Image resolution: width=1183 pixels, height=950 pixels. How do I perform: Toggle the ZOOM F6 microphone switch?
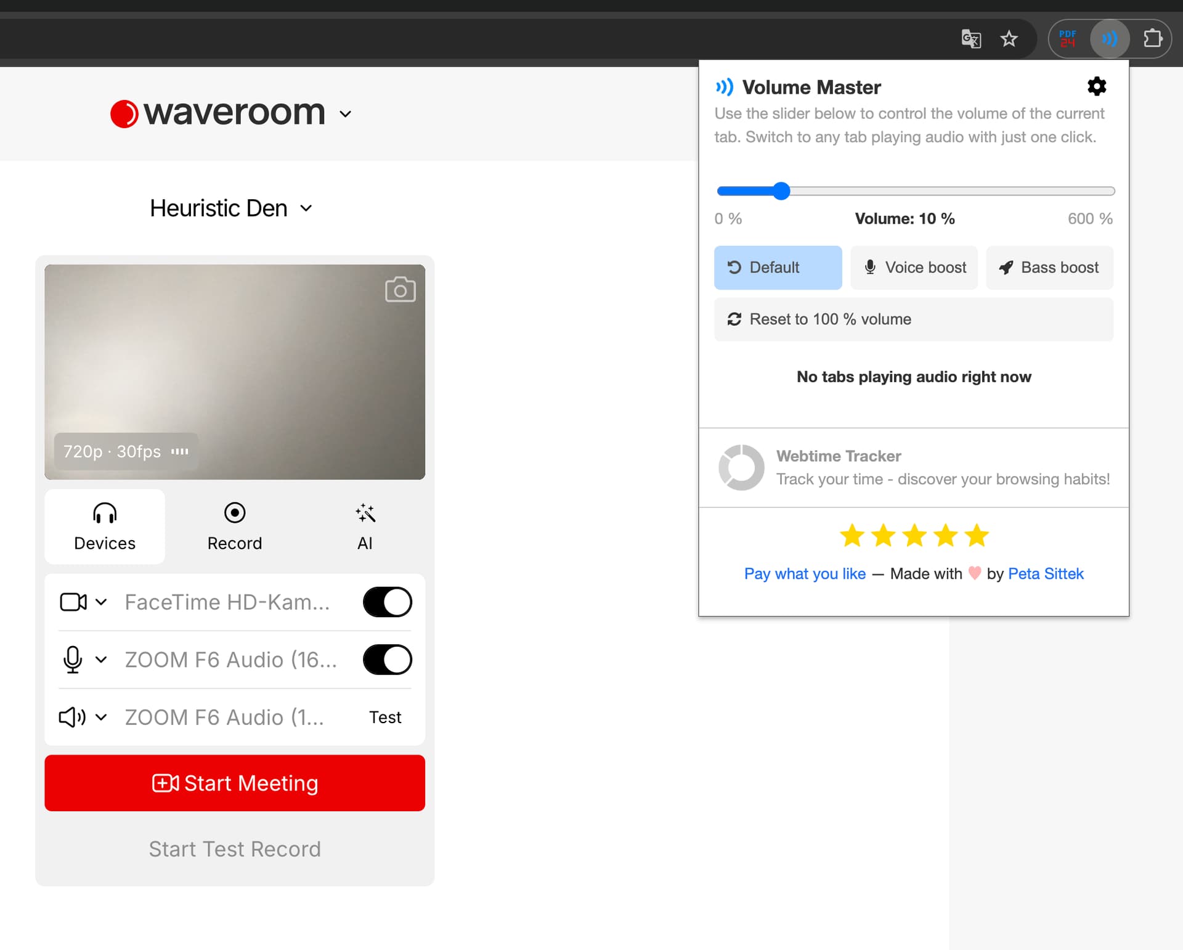[x=388, y=660]
